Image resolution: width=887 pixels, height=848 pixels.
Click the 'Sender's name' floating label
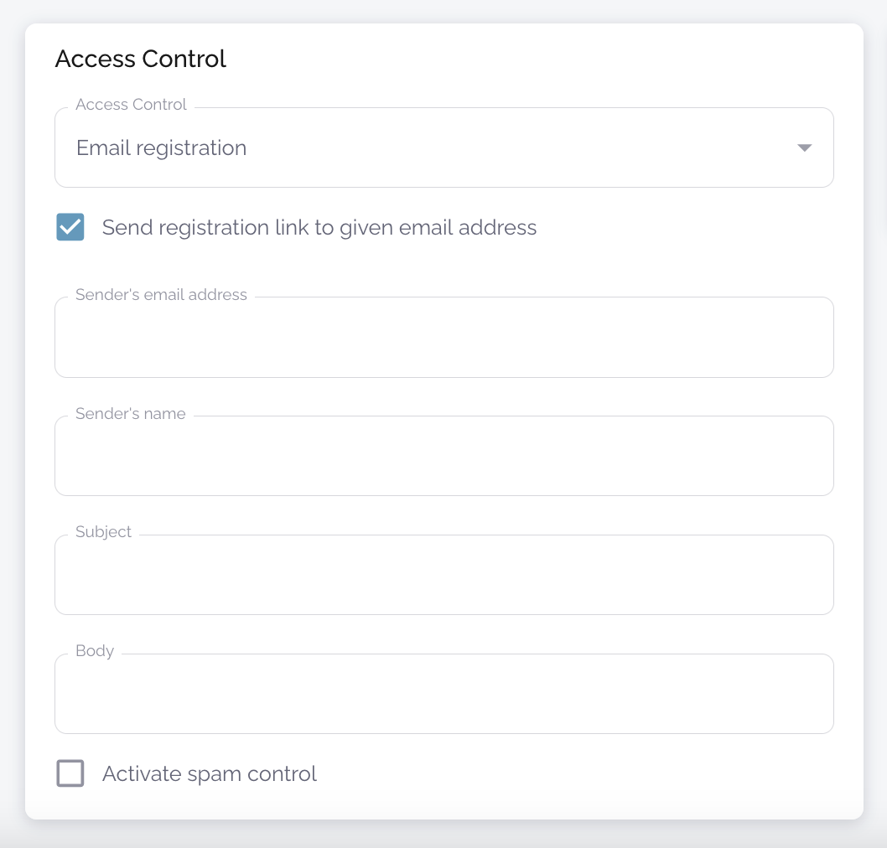click(131, 414)
